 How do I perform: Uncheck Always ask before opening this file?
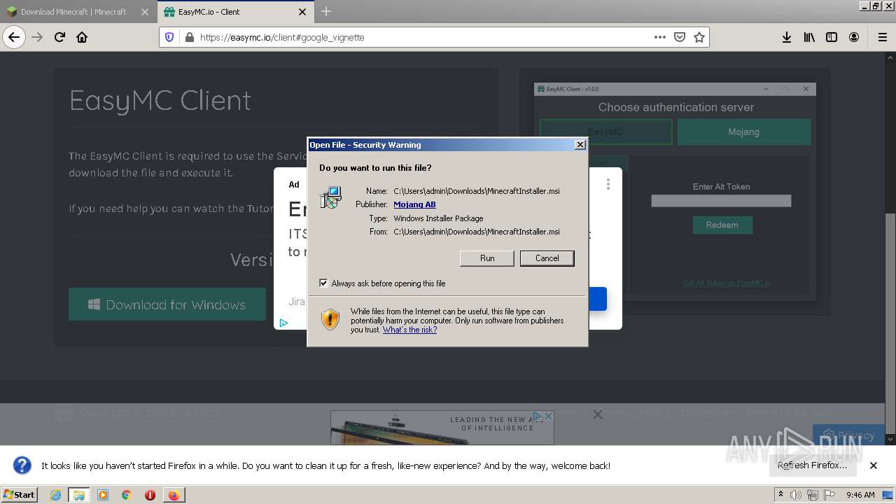[x=323, y=283]
